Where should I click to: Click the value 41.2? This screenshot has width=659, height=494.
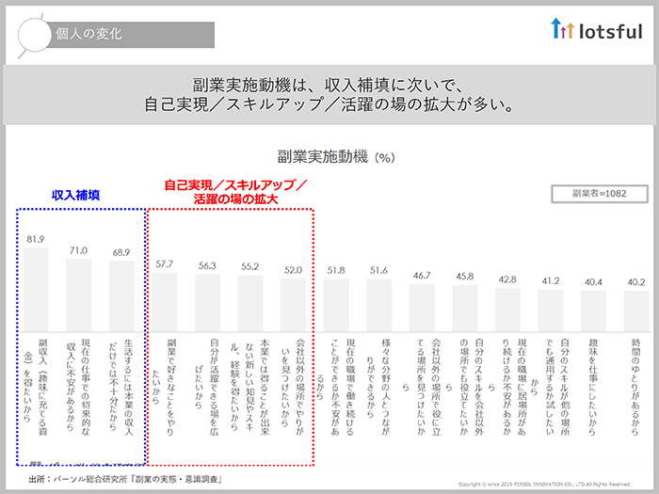point(551,281)
